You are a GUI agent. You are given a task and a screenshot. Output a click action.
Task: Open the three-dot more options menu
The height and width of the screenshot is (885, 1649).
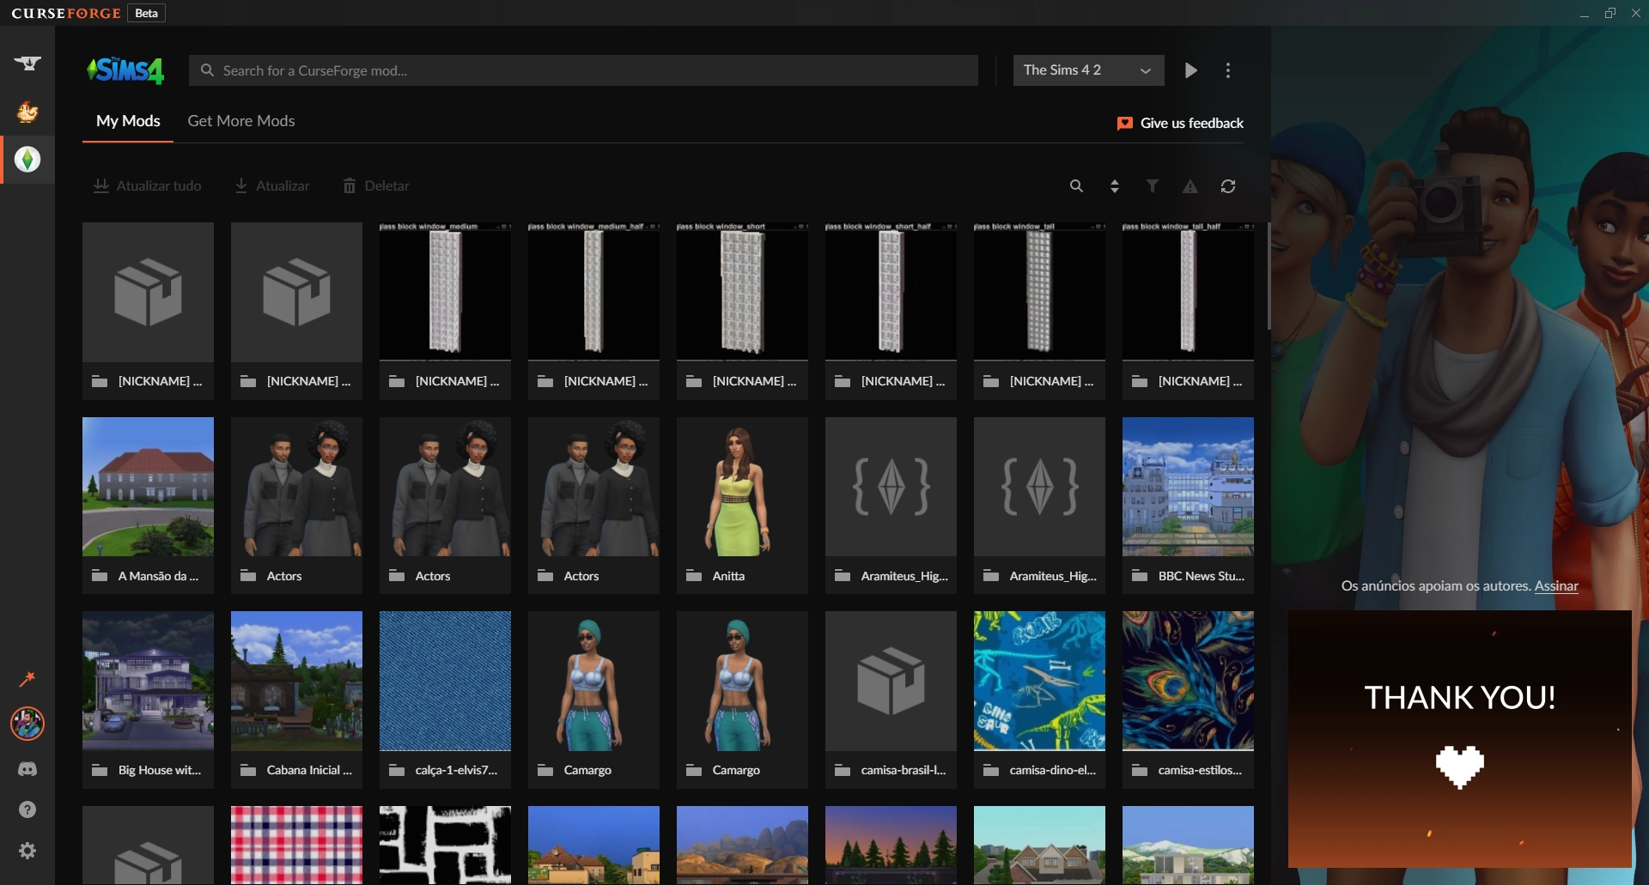[1228, 70]
